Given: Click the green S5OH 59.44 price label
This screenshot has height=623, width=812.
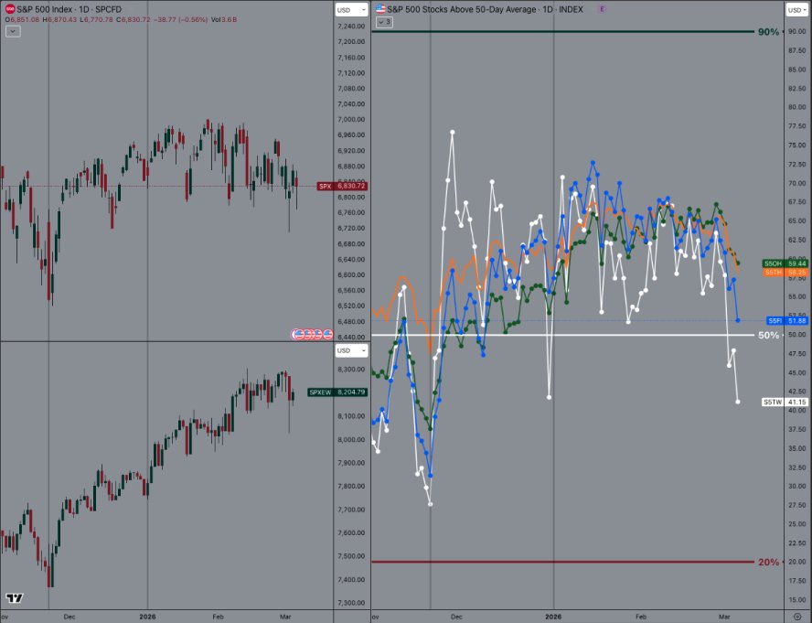Looking at the screenshot, I should tap(785, 263).
